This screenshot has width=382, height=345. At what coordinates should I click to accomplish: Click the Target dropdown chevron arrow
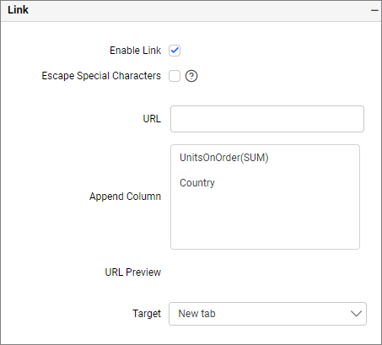click(x=356, y=314)
